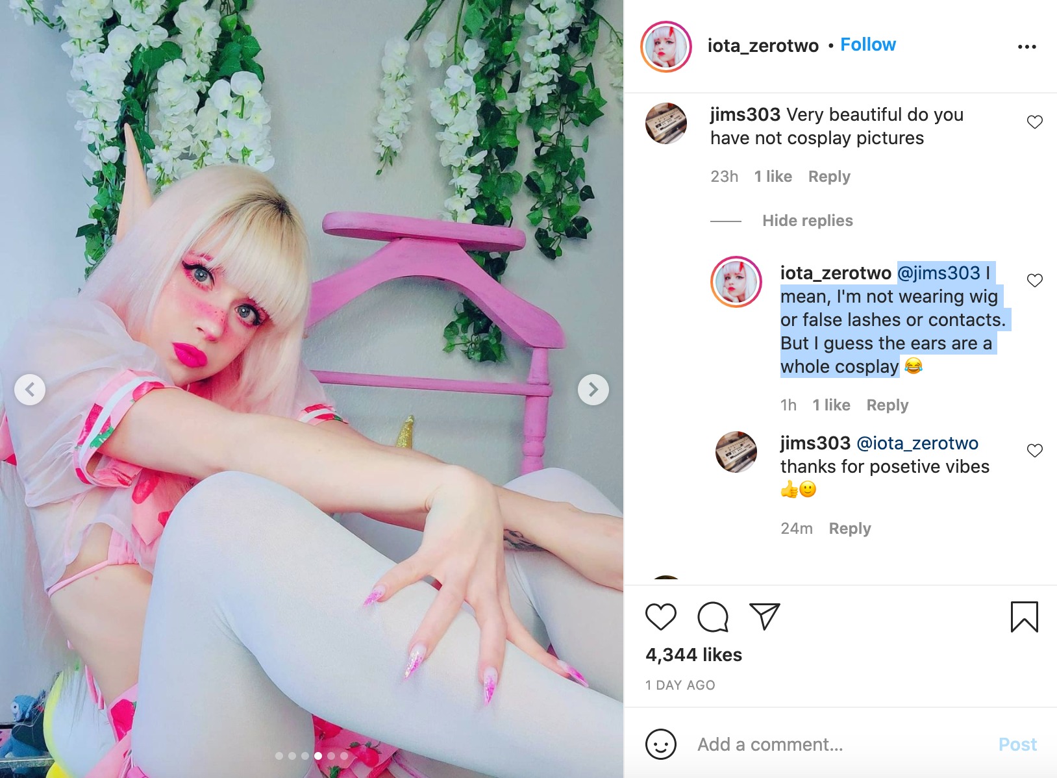Open iota_zerotwo profile avatar in header
The width and height of the screenshot is (1057, 778).
pos(666,47)
